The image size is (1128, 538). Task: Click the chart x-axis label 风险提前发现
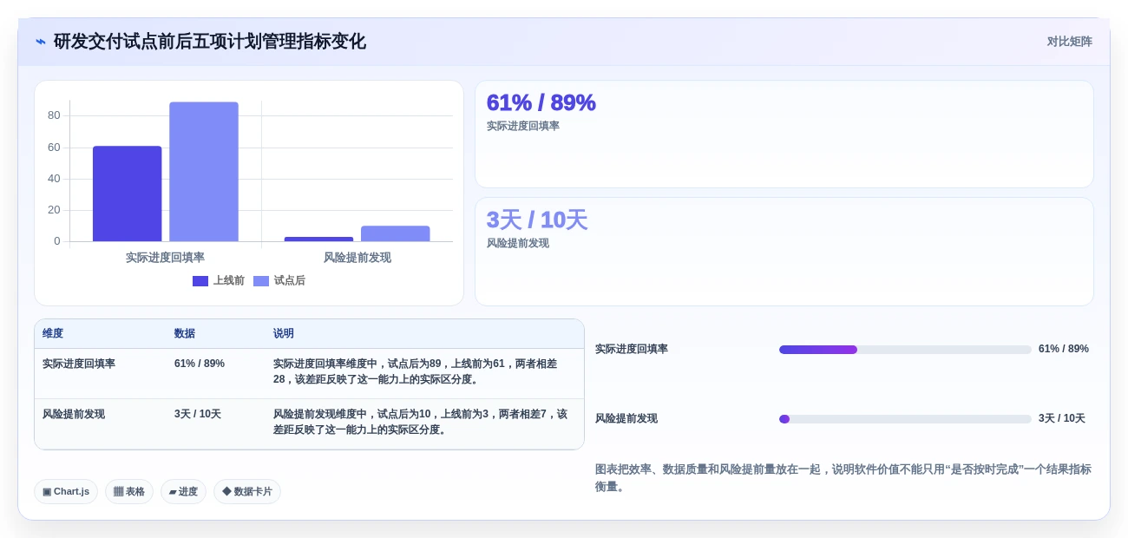click(357, 258)
